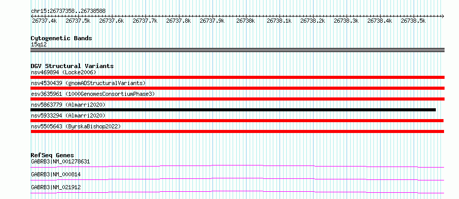This screenshot has width=459, height=199.
Task: Click magenta line of GABRB3|NM_001278631
Action: click(x=237, y=166)
